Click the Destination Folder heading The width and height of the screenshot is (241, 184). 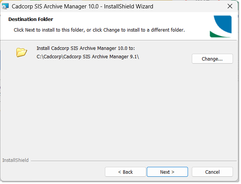[x=31, y=19]
